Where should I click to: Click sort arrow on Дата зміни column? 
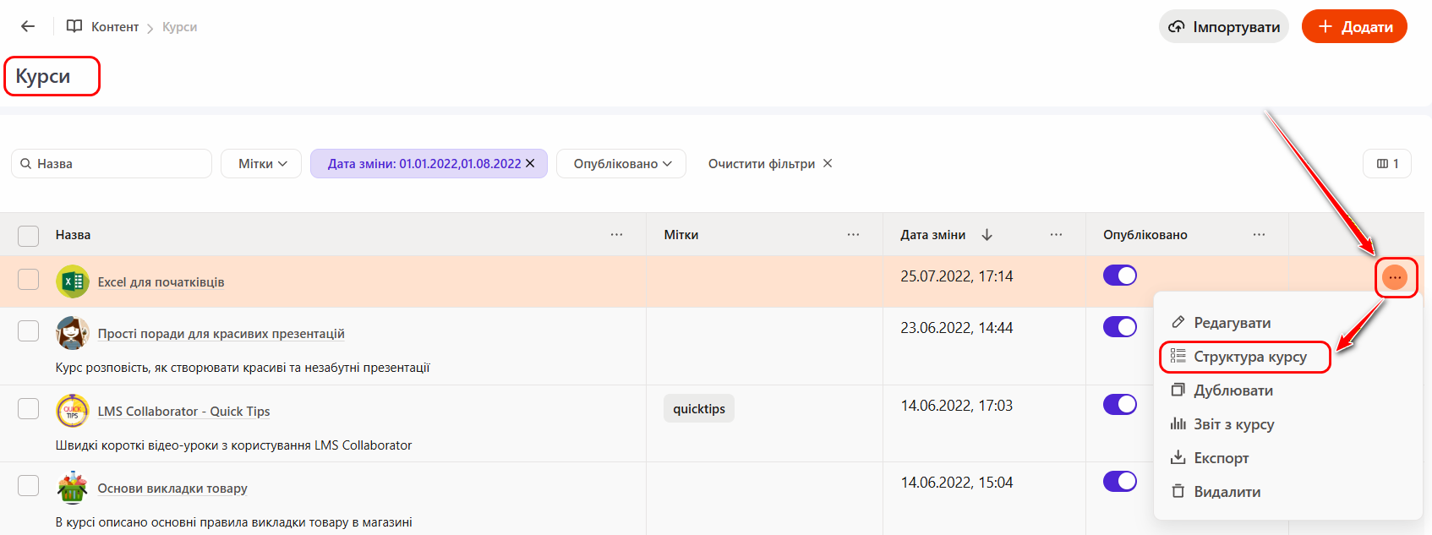pos(987,235)
